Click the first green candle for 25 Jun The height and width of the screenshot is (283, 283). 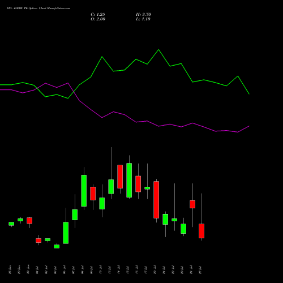[x=11, y=224]
